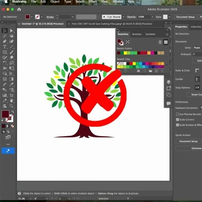This screenshot has width=202, height=202.
Task: Switch to the Libraries tab
Action: [x=196, y=27]
